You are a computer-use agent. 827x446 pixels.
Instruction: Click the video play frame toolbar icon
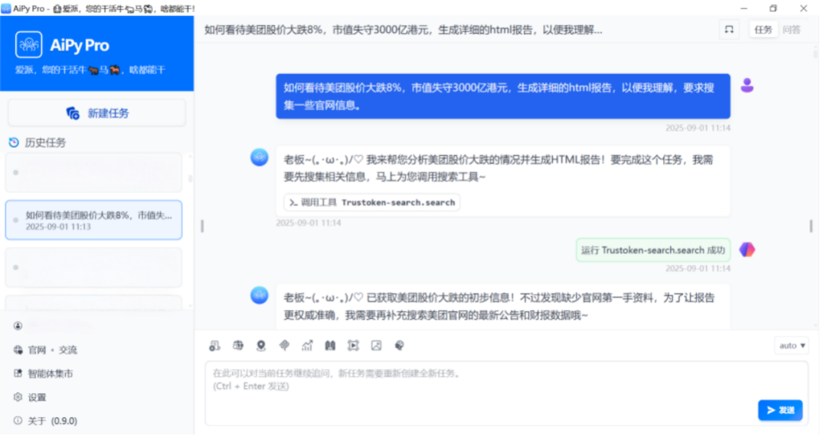(353, 346)
